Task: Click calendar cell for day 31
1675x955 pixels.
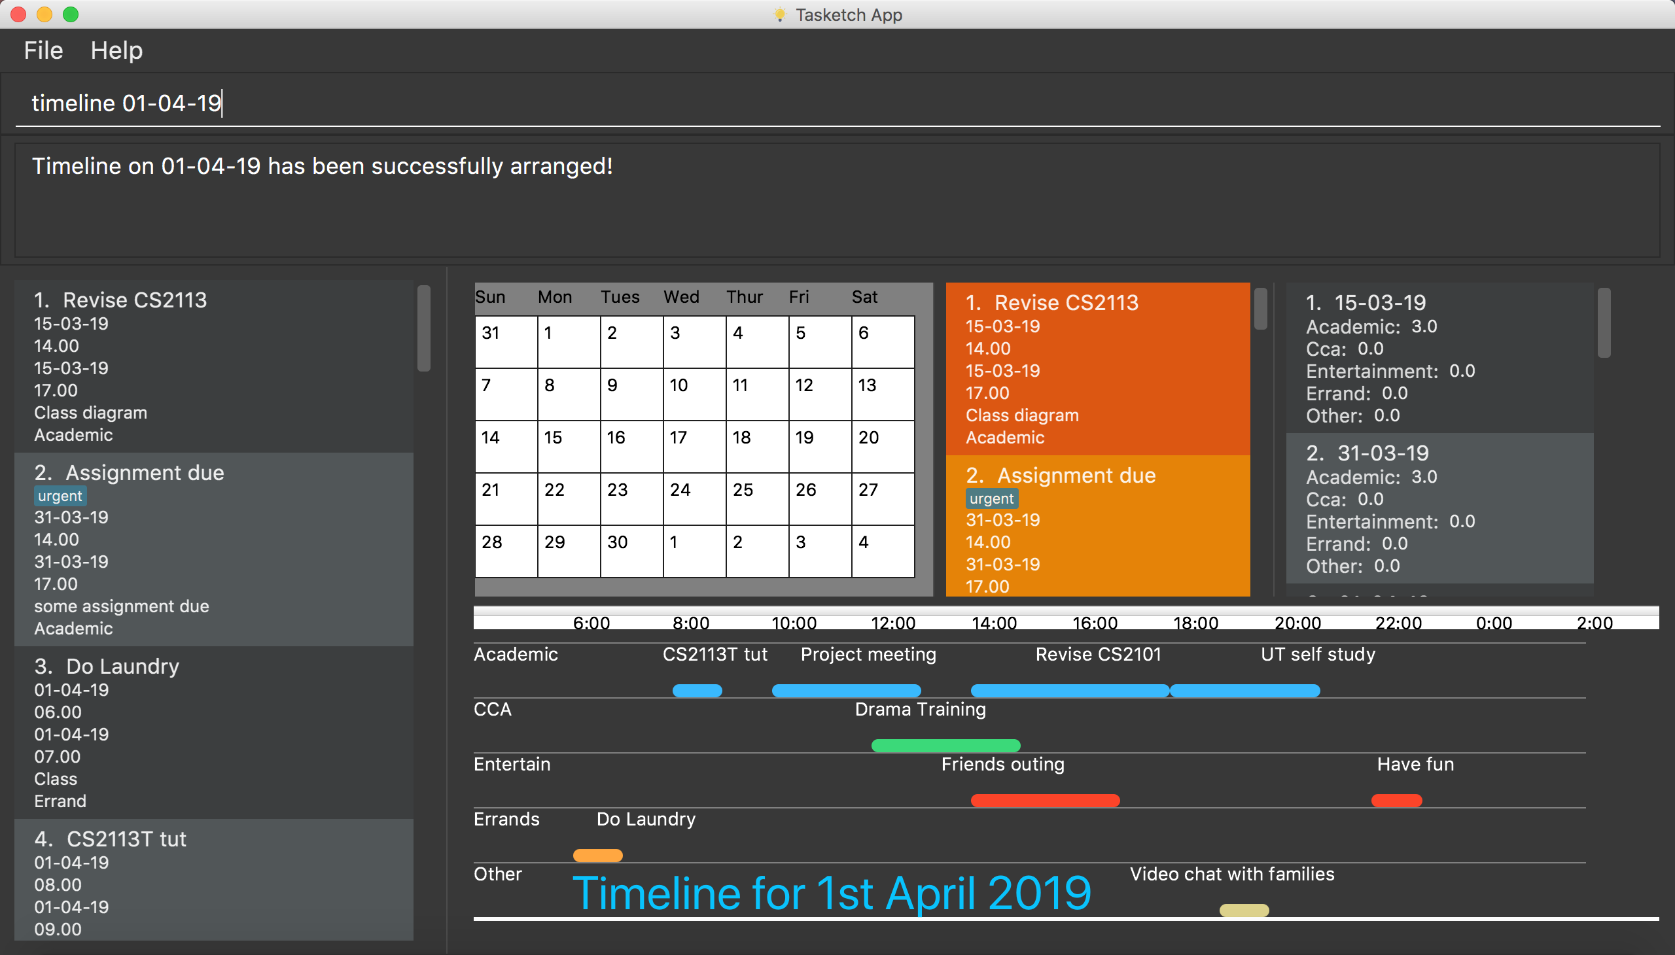Action: 506,341
